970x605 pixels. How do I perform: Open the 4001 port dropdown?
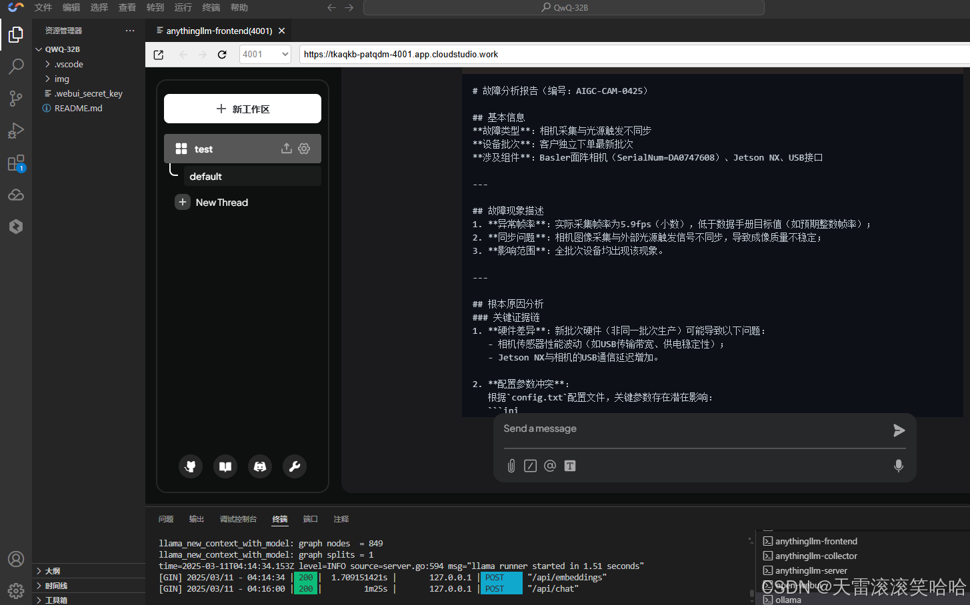click(x=265, y=55)
